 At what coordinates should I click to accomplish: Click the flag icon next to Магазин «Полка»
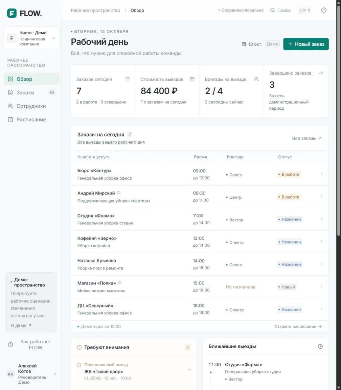(x=120, y=283)
